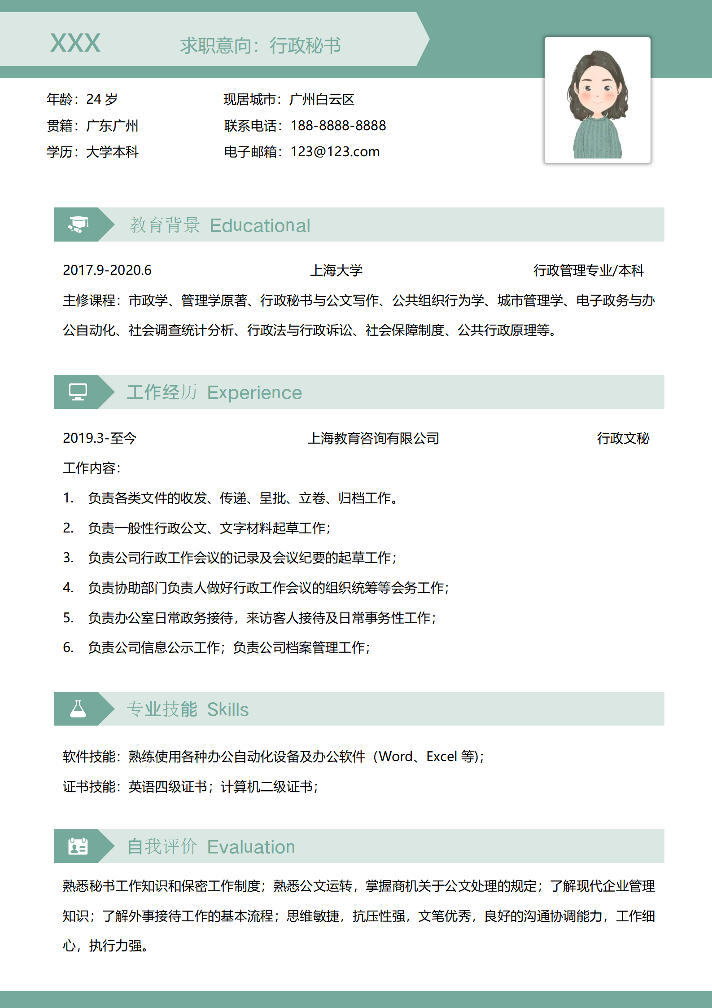This screenshot has height=1008, width=712.
Task: Click the XXX name placeholder
Action: [75, 43]
